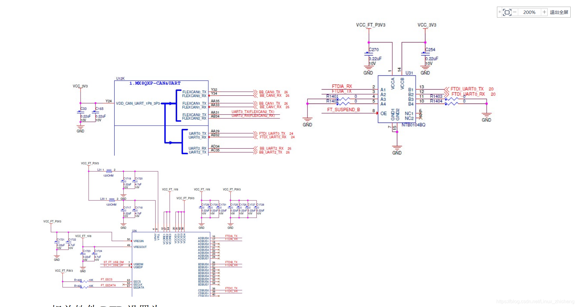Click capacitor label C1724

click(98, 251)
